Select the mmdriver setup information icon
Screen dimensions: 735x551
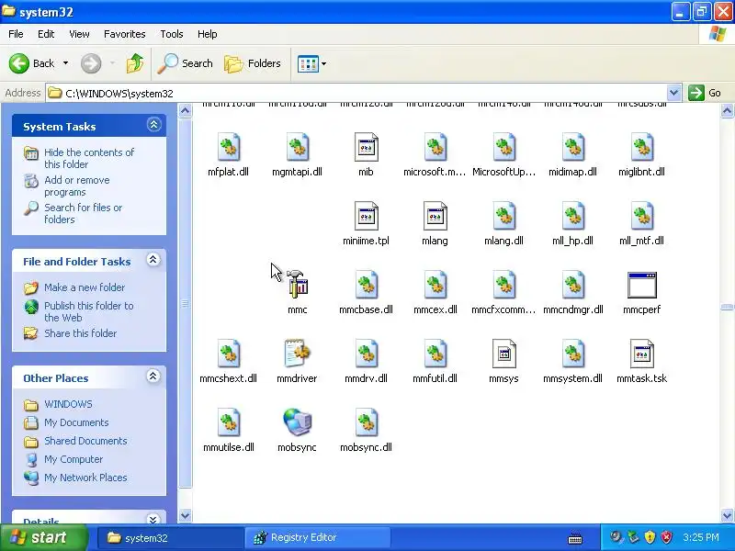[297, 354]
